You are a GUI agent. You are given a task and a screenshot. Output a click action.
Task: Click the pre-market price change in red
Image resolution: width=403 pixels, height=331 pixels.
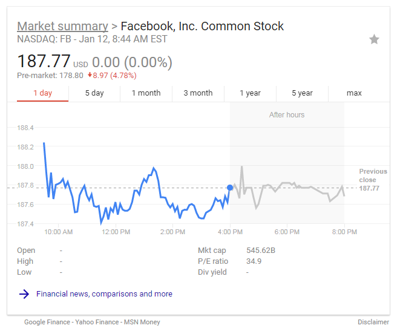coord(112,76)
